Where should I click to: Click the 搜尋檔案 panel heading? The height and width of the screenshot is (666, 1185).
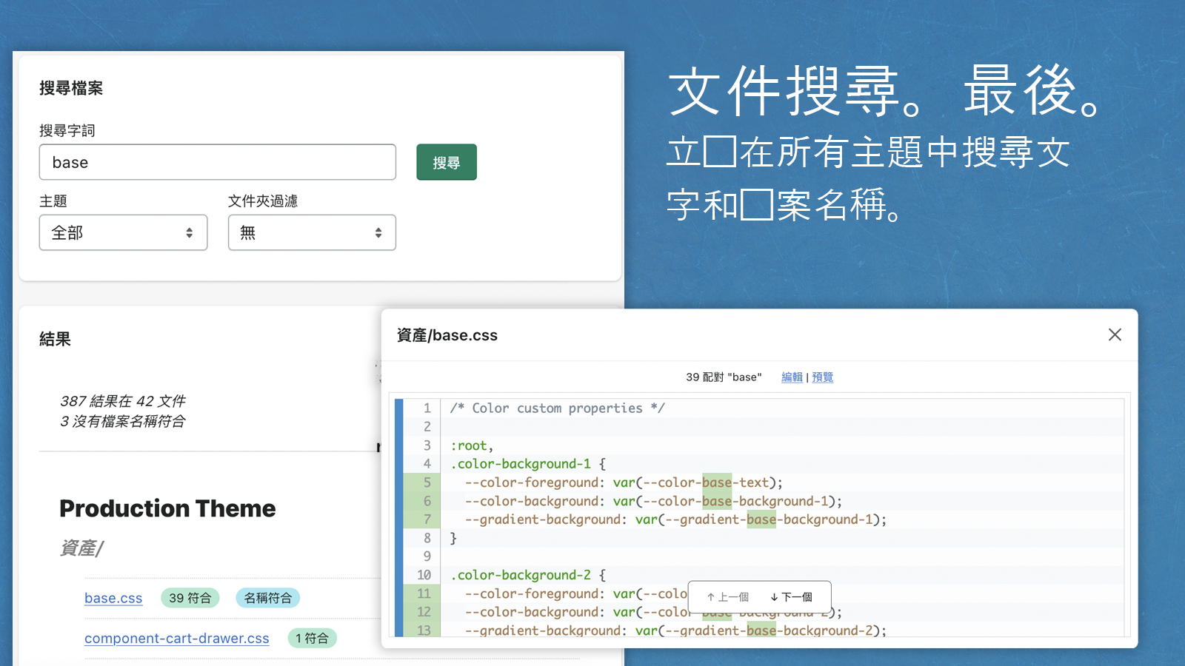tap(71, 88)
